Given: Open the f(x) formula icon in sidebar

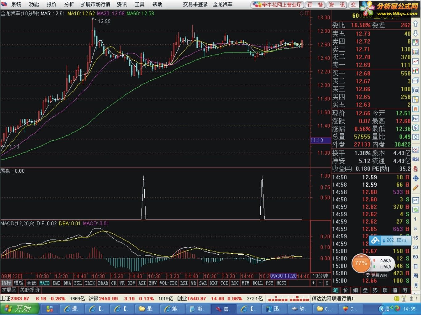Looking at the screenshot, I should (415, 128).
